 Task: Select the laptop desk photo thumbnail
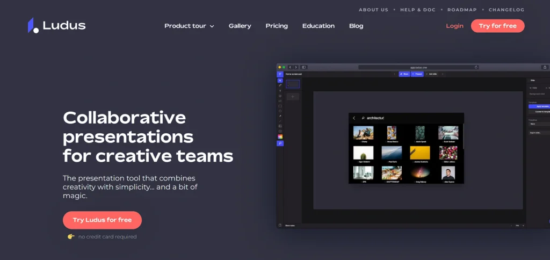click(x=448, y=133)
